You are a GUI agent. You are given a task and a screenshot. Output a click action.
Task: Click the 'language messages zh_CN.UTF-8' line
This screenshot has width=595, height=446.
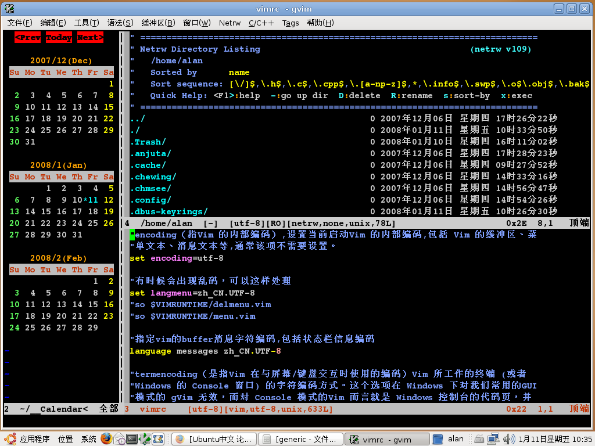coord(205,351)
